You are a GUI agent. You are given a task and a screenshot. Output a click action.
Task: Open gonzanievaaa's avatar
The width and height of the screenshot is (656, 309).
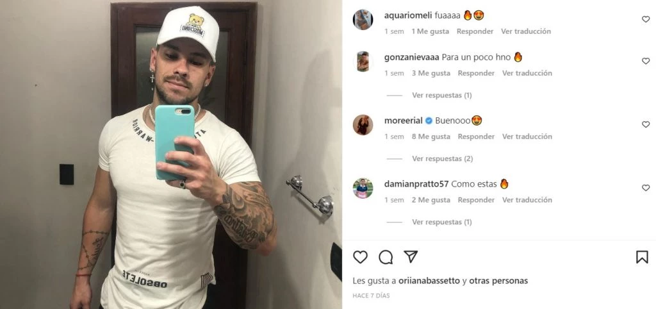[363, 62]
